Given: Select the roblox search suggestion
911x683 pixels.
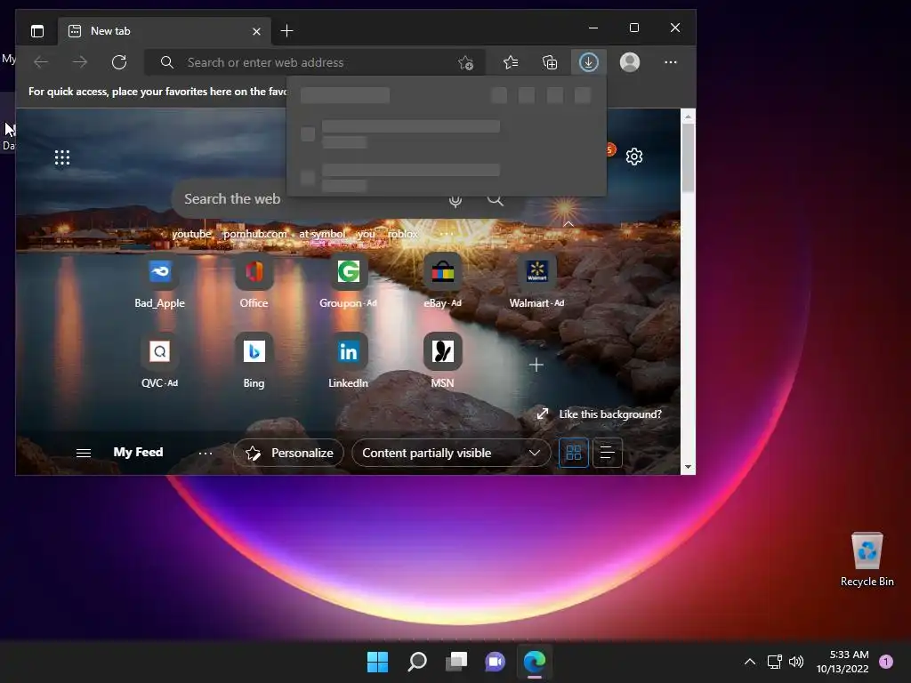Looking at the screenshot, I should click(x=403, y=234).
